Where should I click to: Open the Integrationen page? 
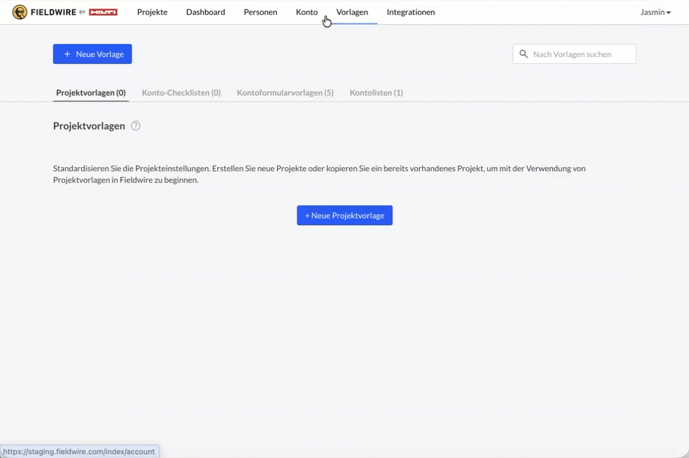tap(410, 12)
